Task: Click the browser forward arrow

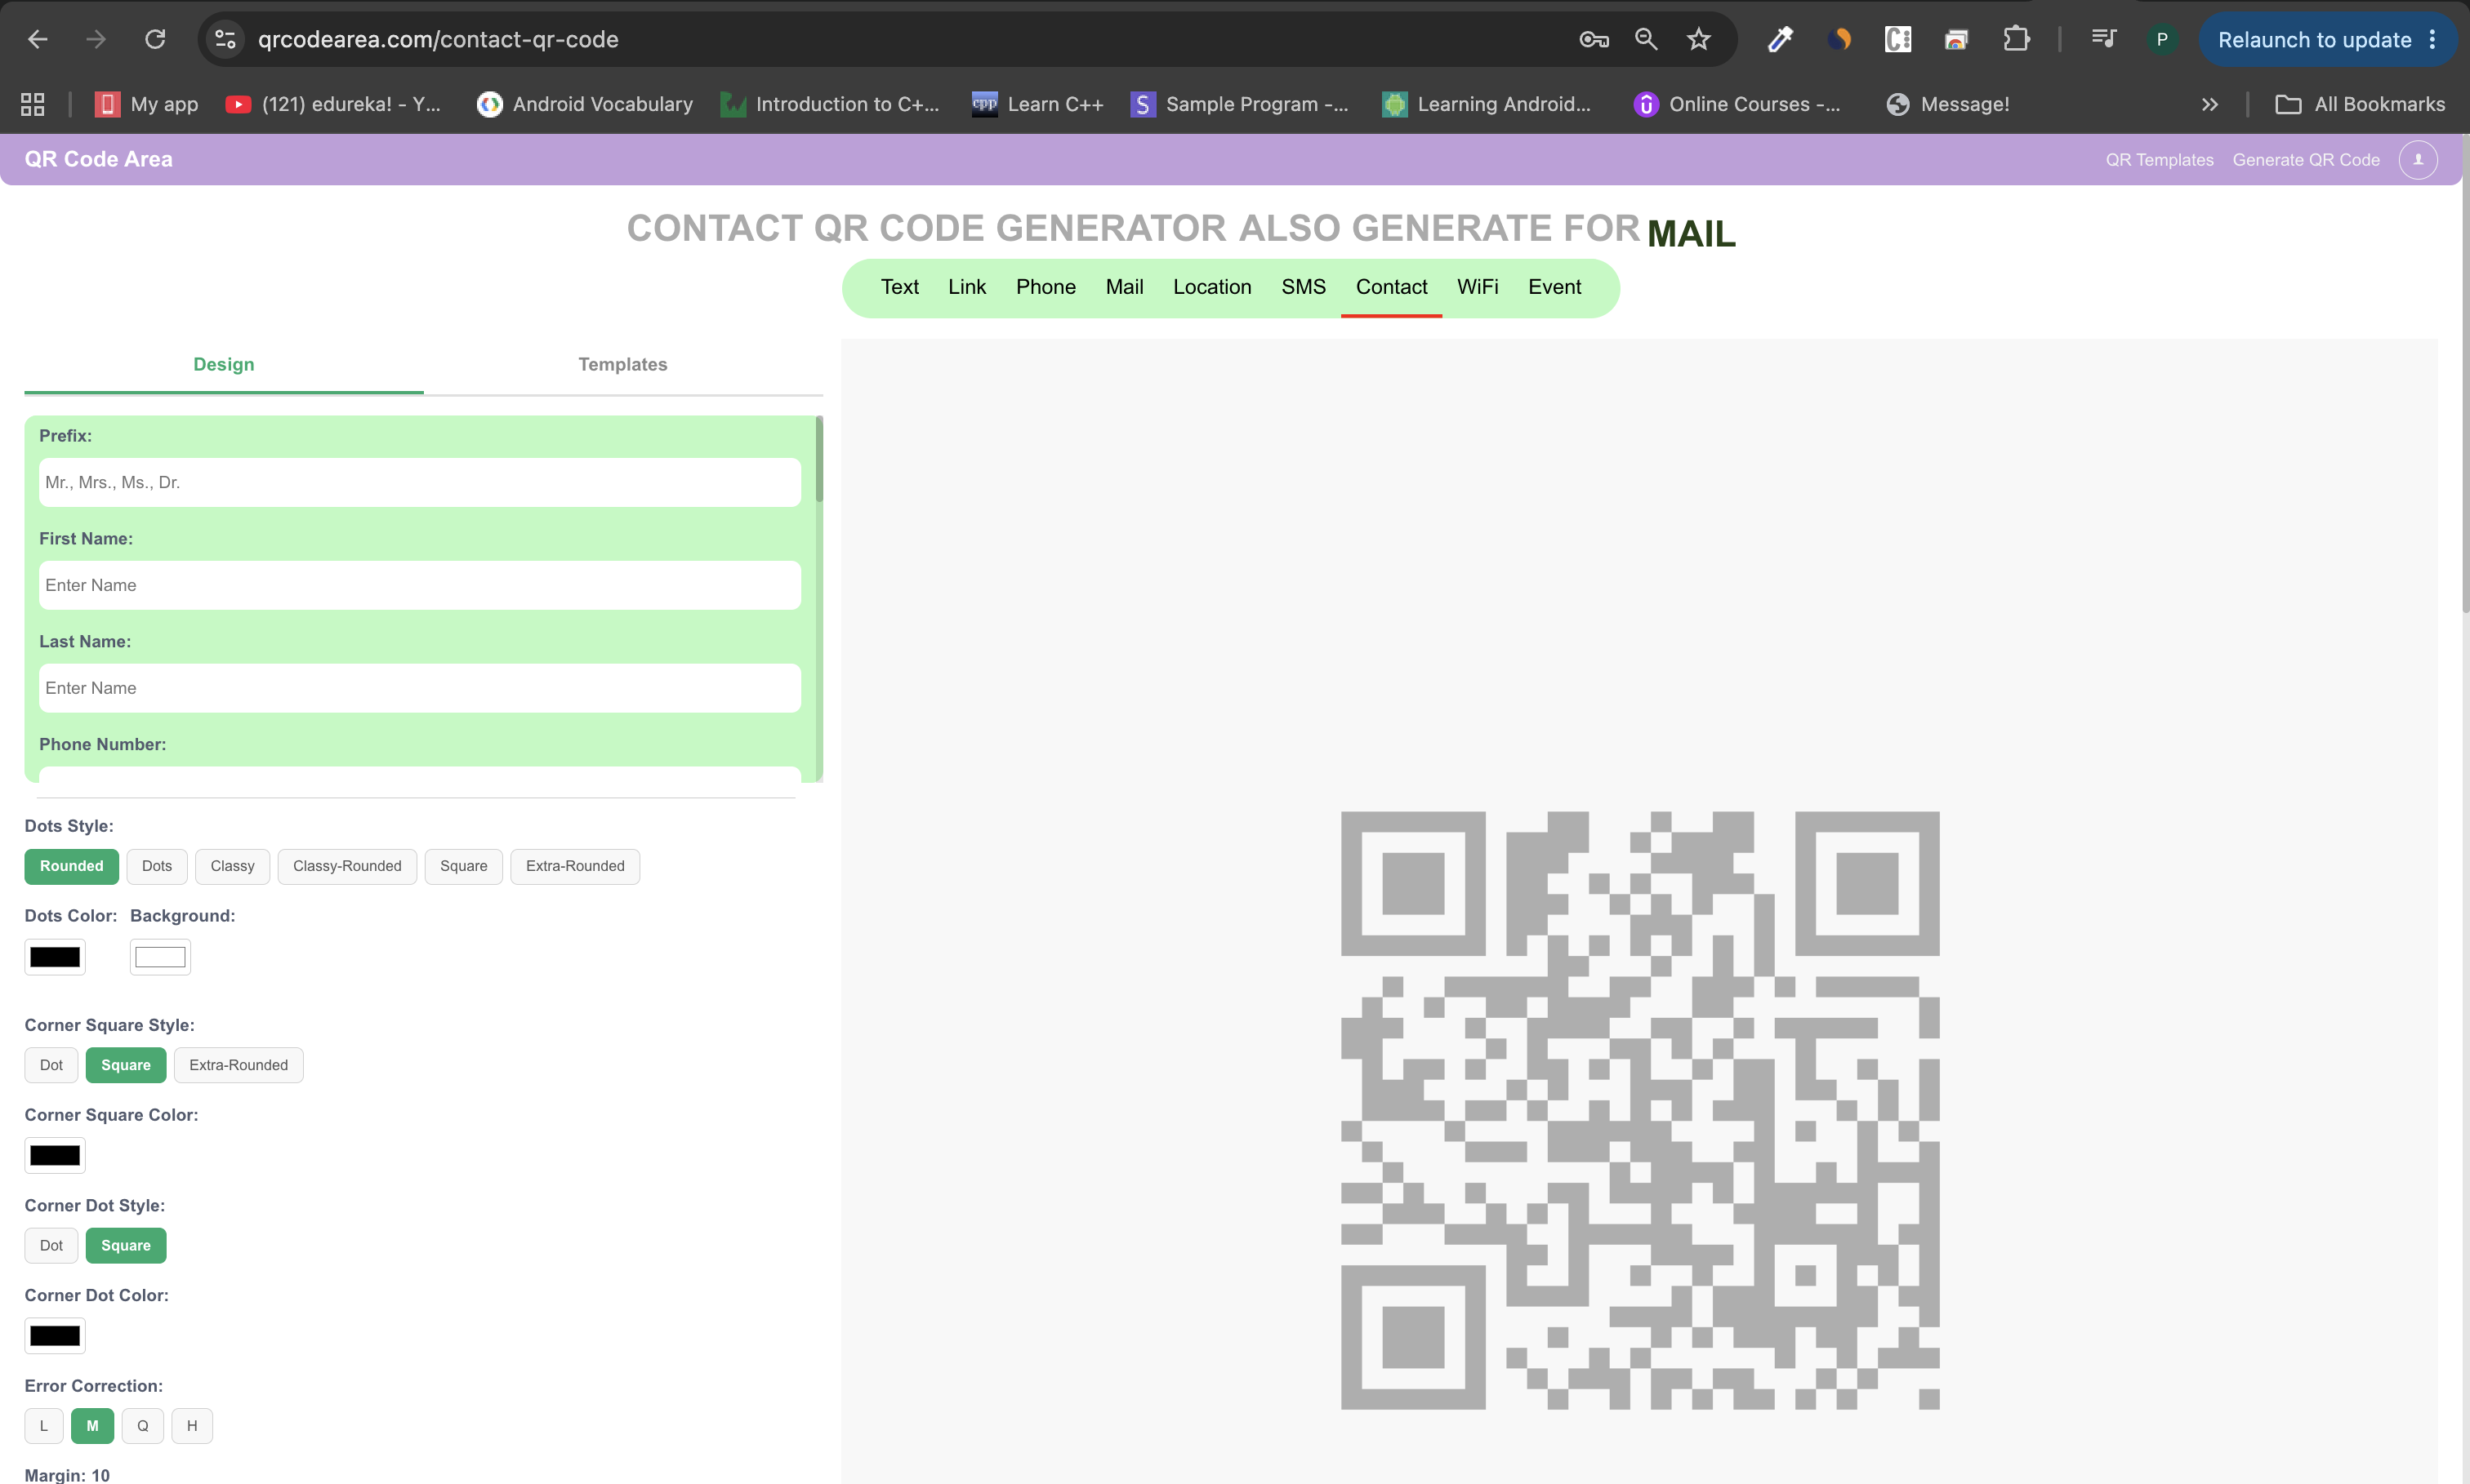Action: tap(96, 39)
